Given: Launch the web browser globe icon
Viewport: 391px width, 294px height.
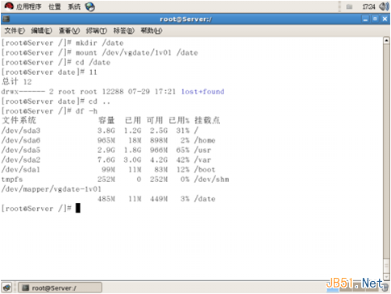Looking at the screenshot, I should (90, 6).
